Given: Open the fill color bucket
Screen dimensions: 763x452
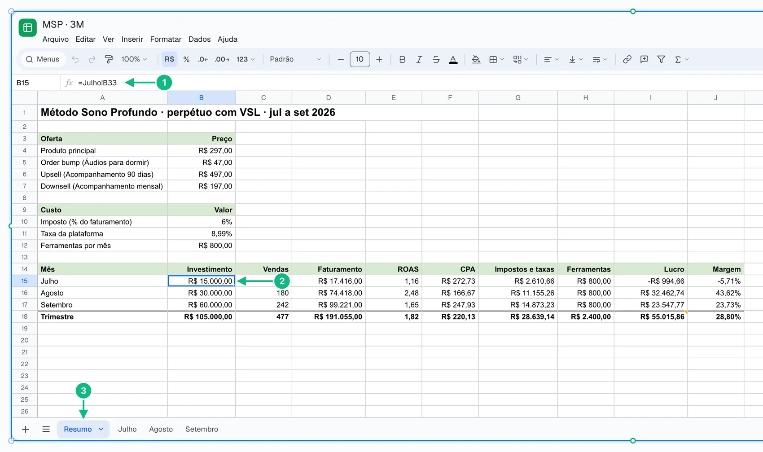Looking at the screenshot, I should pos(476,59).
